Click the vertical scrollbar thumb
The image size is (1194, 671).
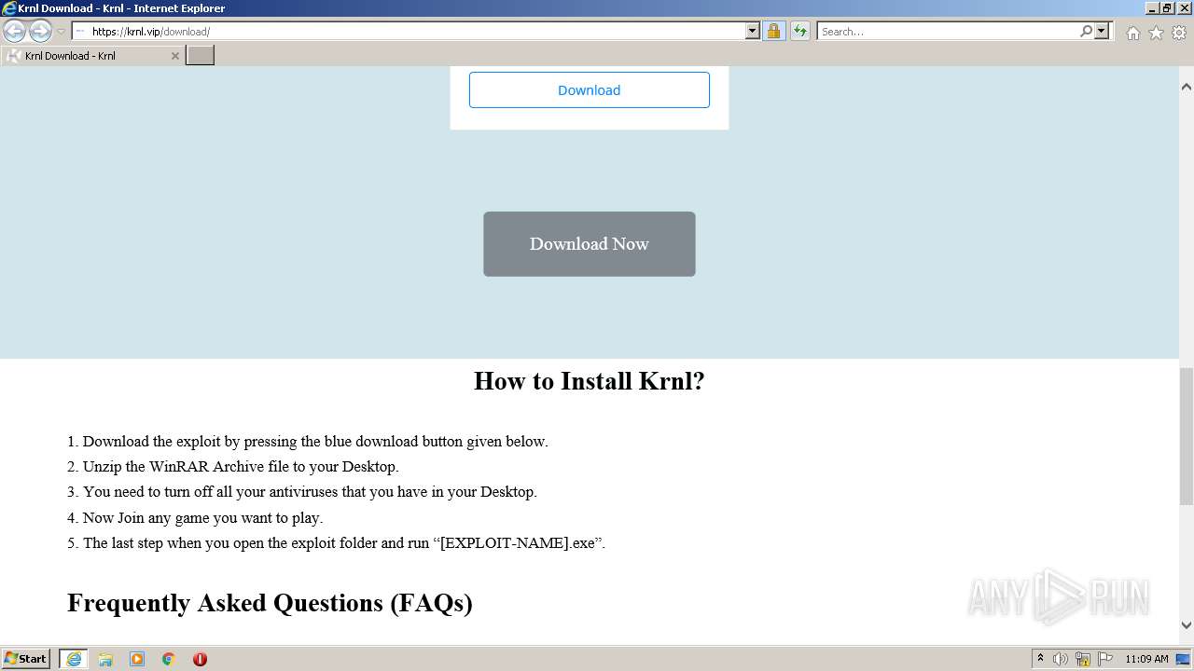click(x=1187, y=436)
